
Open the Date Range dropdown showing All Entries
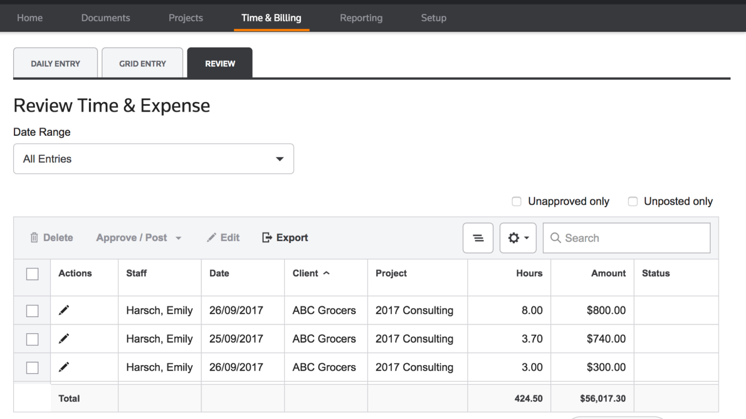(x=153, y=159)
